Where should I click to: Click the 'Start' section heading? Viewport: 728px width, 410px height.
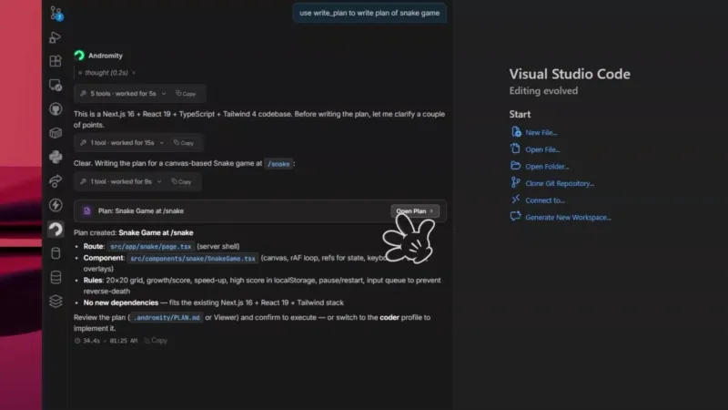click(520, 115)
